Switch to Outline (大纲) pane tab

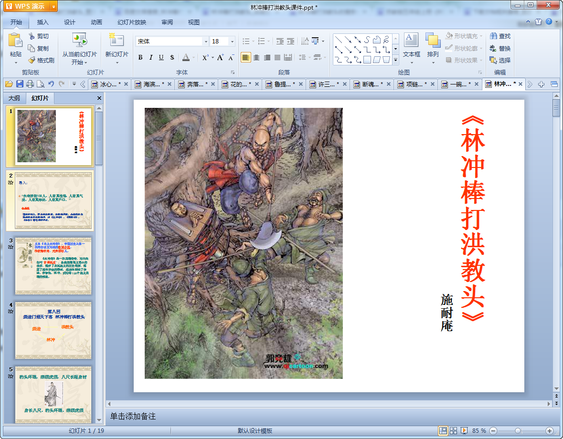[x=14, y=98]
